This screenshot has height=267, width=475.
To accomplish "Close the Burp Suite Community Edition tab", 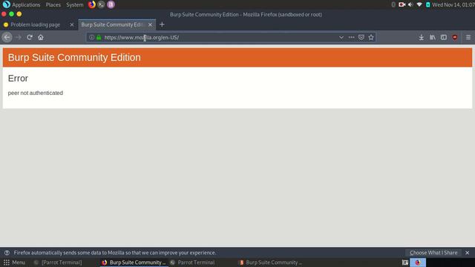I will pos(150,24).
